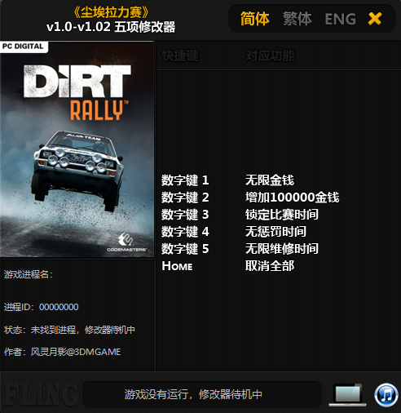This screenshot has width=401, height=413.
Task: Switch language to 繁体
Action: (297, 19)
